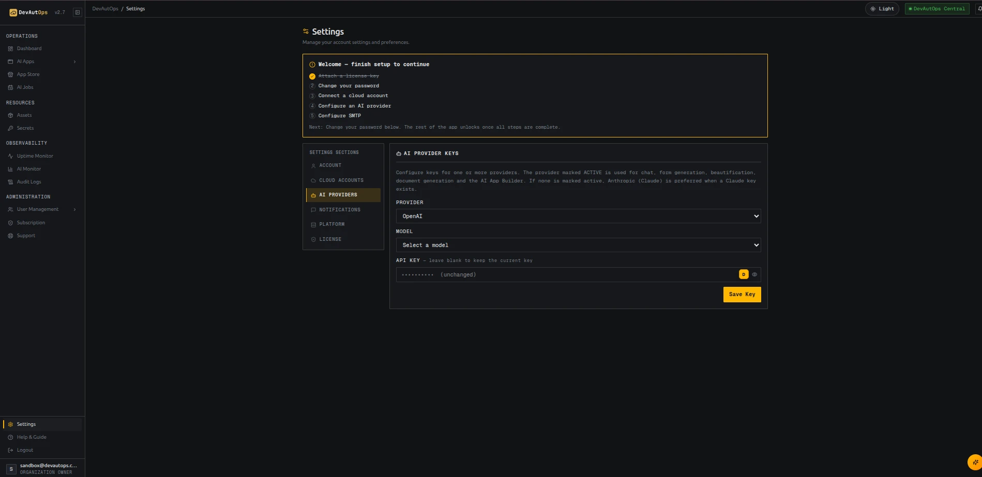Viewport: 982px width, 477px height.
Task: Click the DevAutOps cloud logo icon
Action: (x=13, y=12)
